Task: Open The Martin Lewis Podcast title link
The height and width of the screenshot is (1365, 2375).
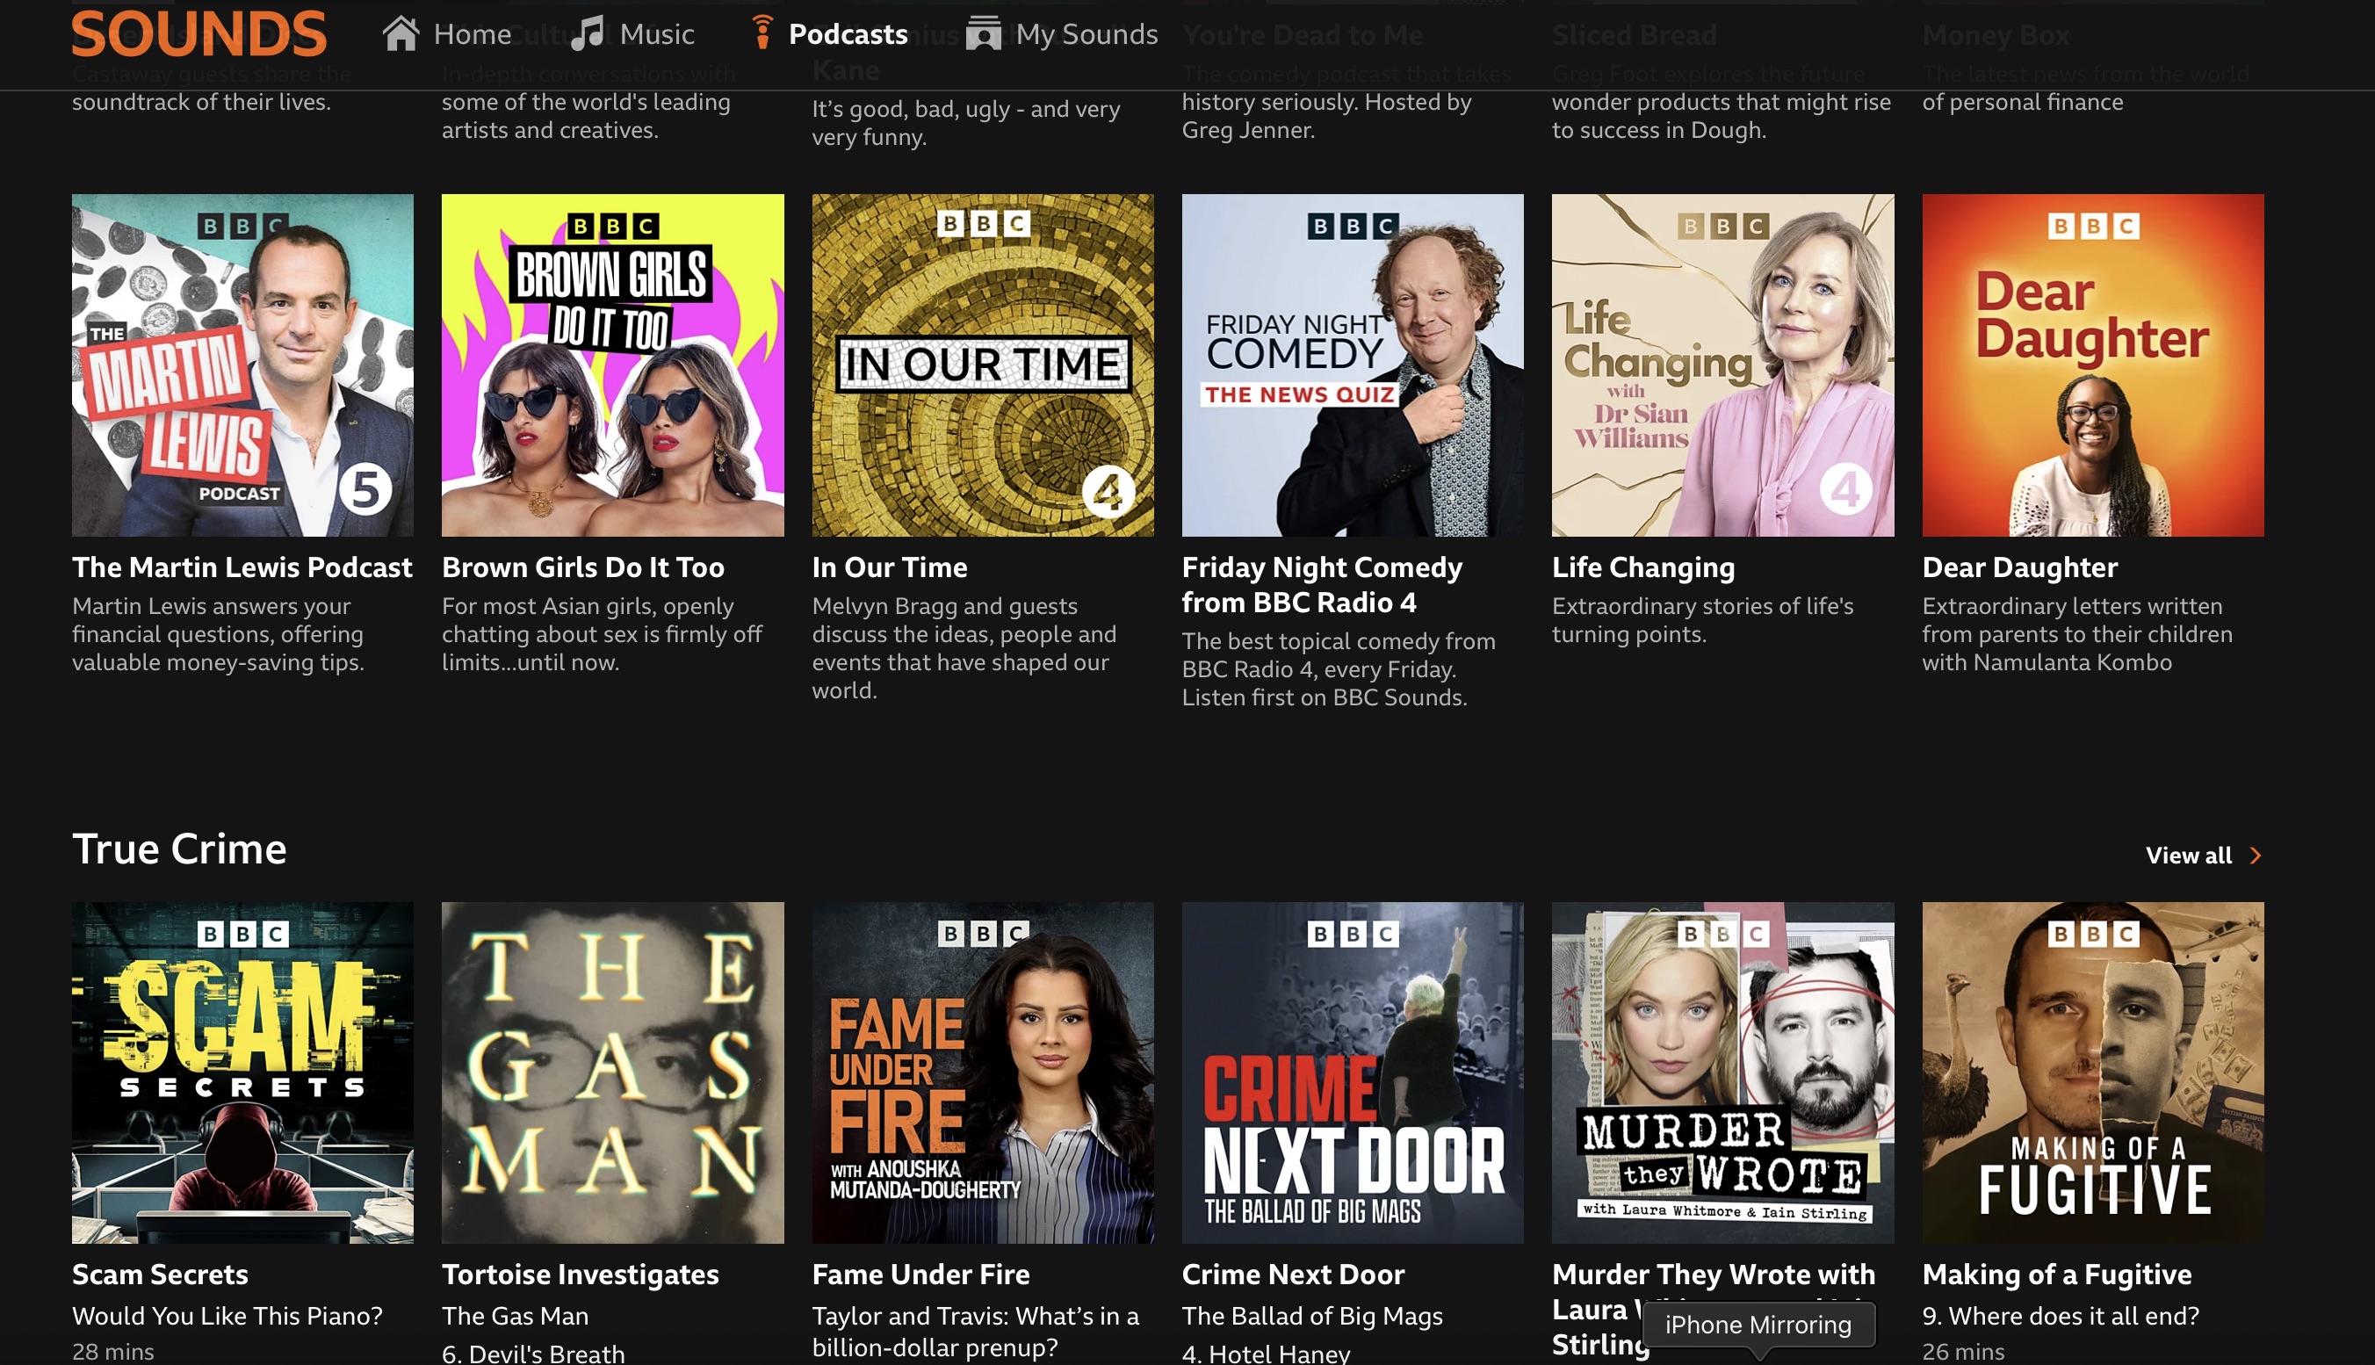Action: click(242, 567)
